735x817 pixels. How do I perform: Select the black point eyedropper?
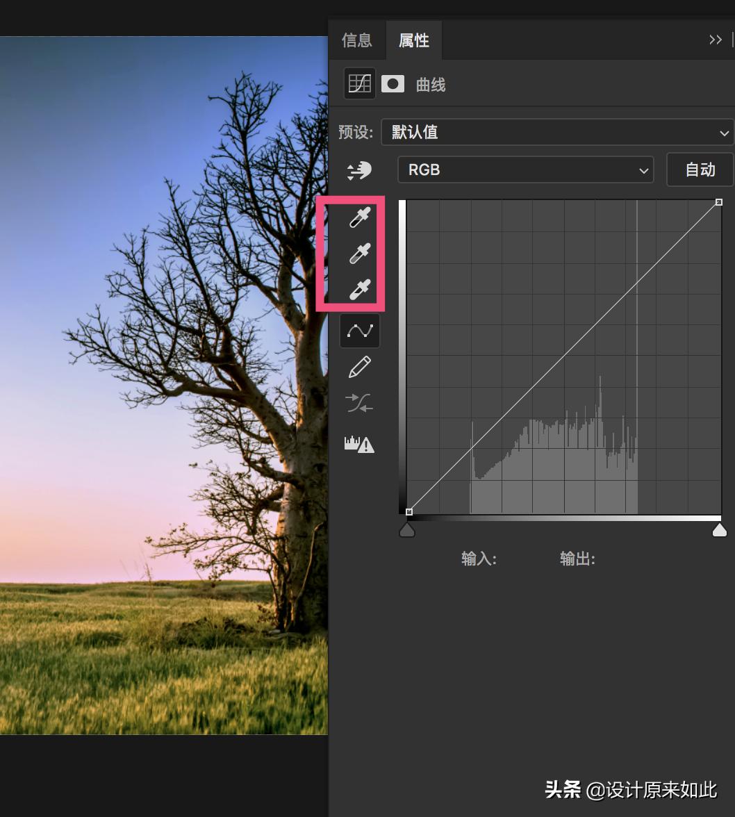coord(360,217)
